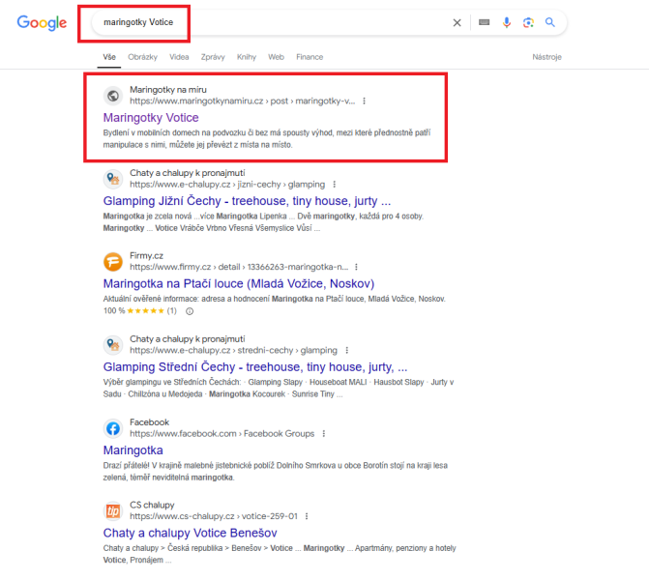Open Maringotka na Ptačí louce link
Viewport: 649px width, 580px height.
click(x=238, y=284)
